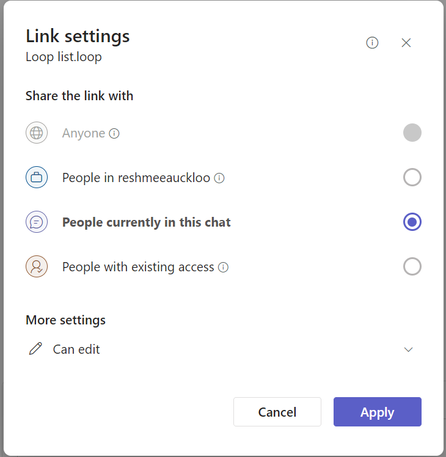Click the Cancel button

tap(277, 412)
